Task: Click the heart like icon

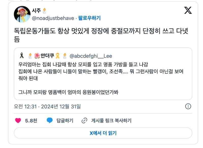Action: click(18, 121)
